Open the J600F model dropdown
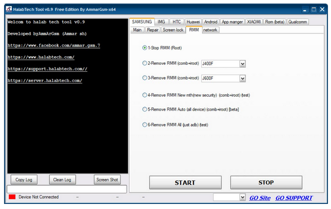 [x=242, y=78]
